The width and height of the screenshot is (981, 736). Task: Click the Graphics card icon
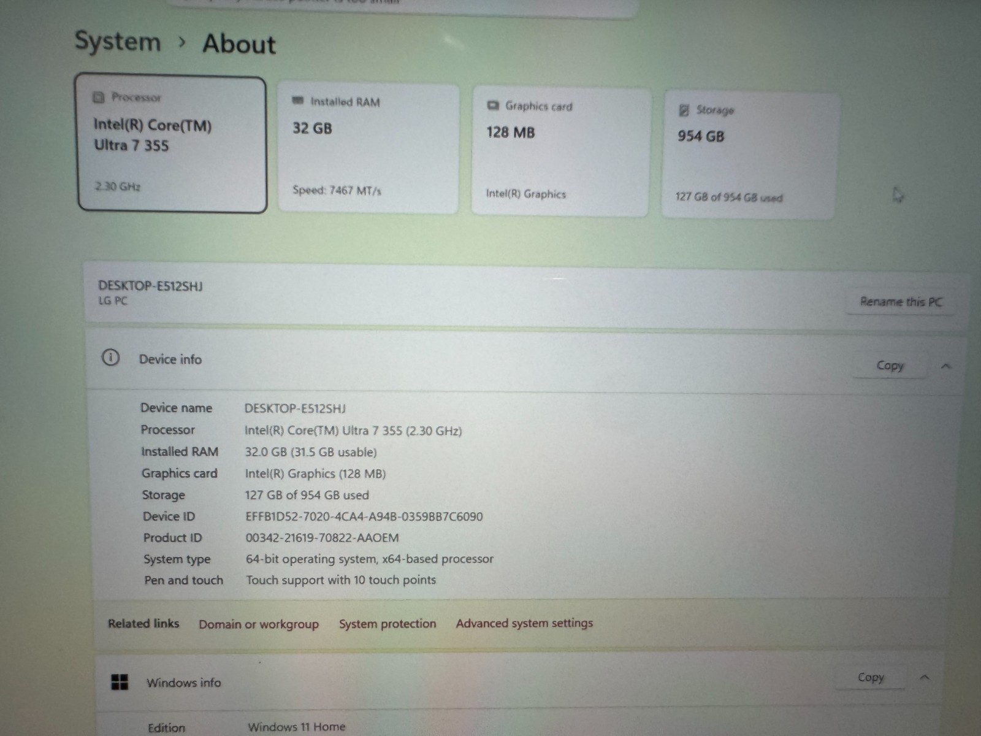pos(493,105)
